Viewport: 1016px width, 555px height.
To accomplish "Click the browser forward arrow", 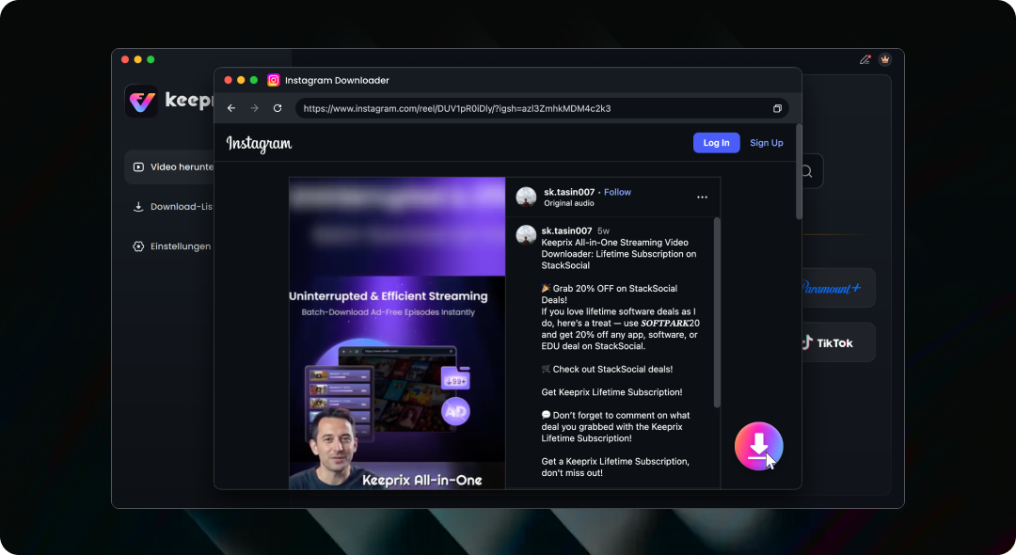I will point(255,108).
